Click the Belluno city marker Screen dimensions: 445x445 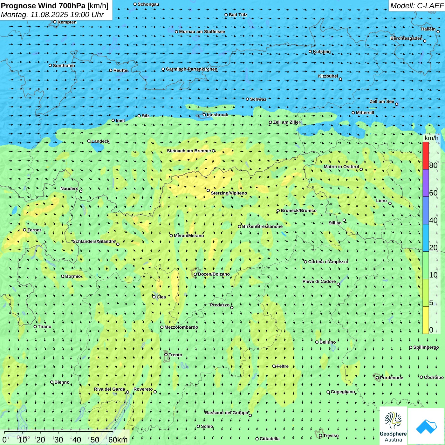317,342
